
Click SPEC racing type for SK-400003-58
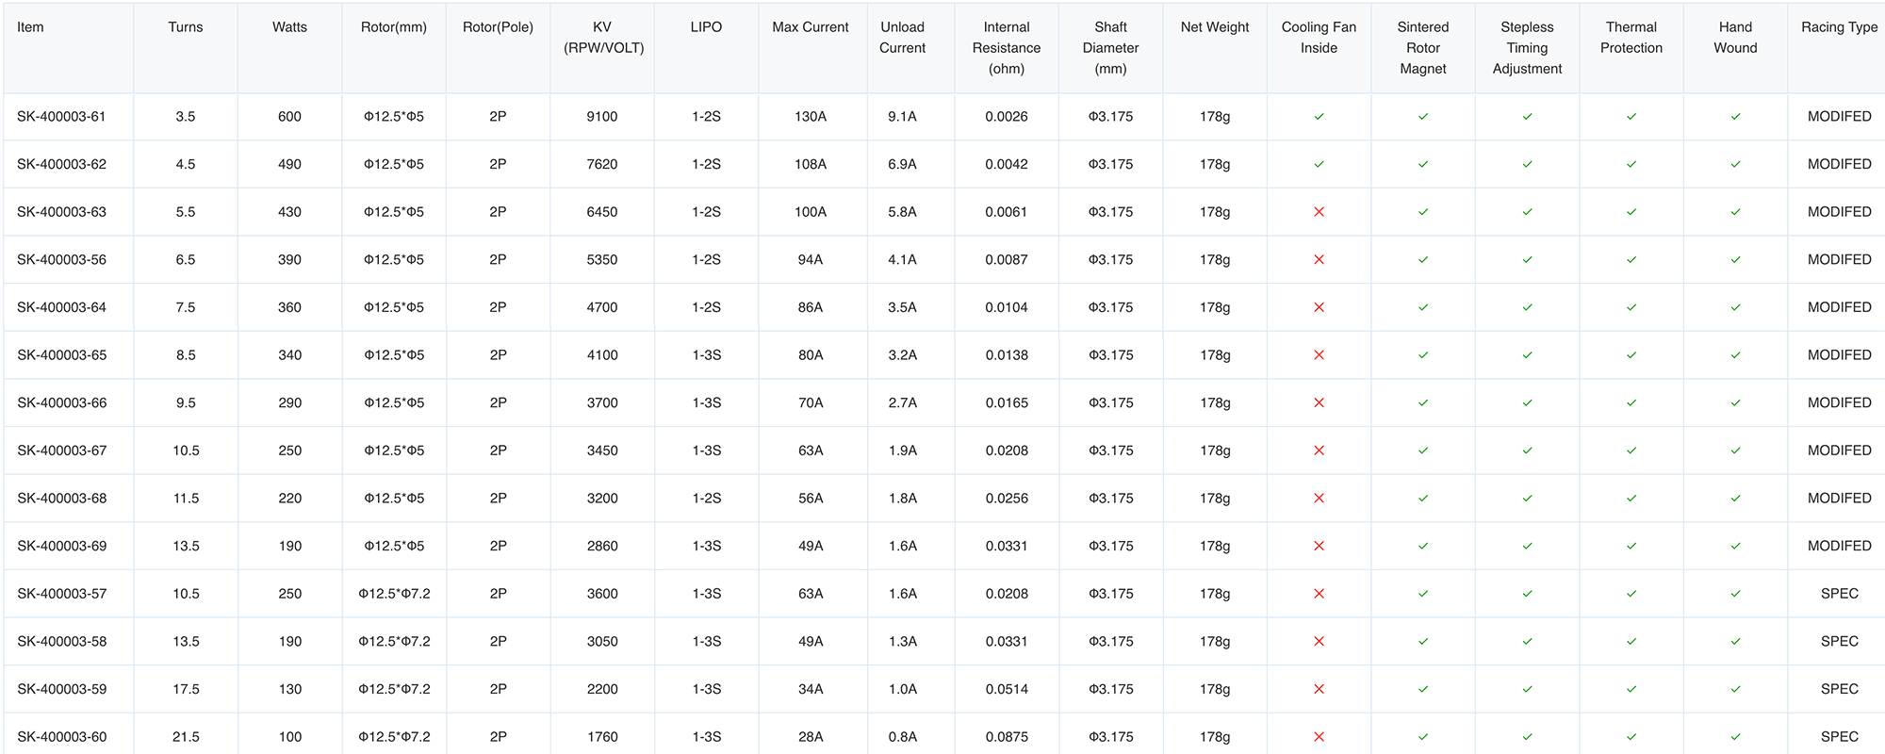pos(1839,641)
